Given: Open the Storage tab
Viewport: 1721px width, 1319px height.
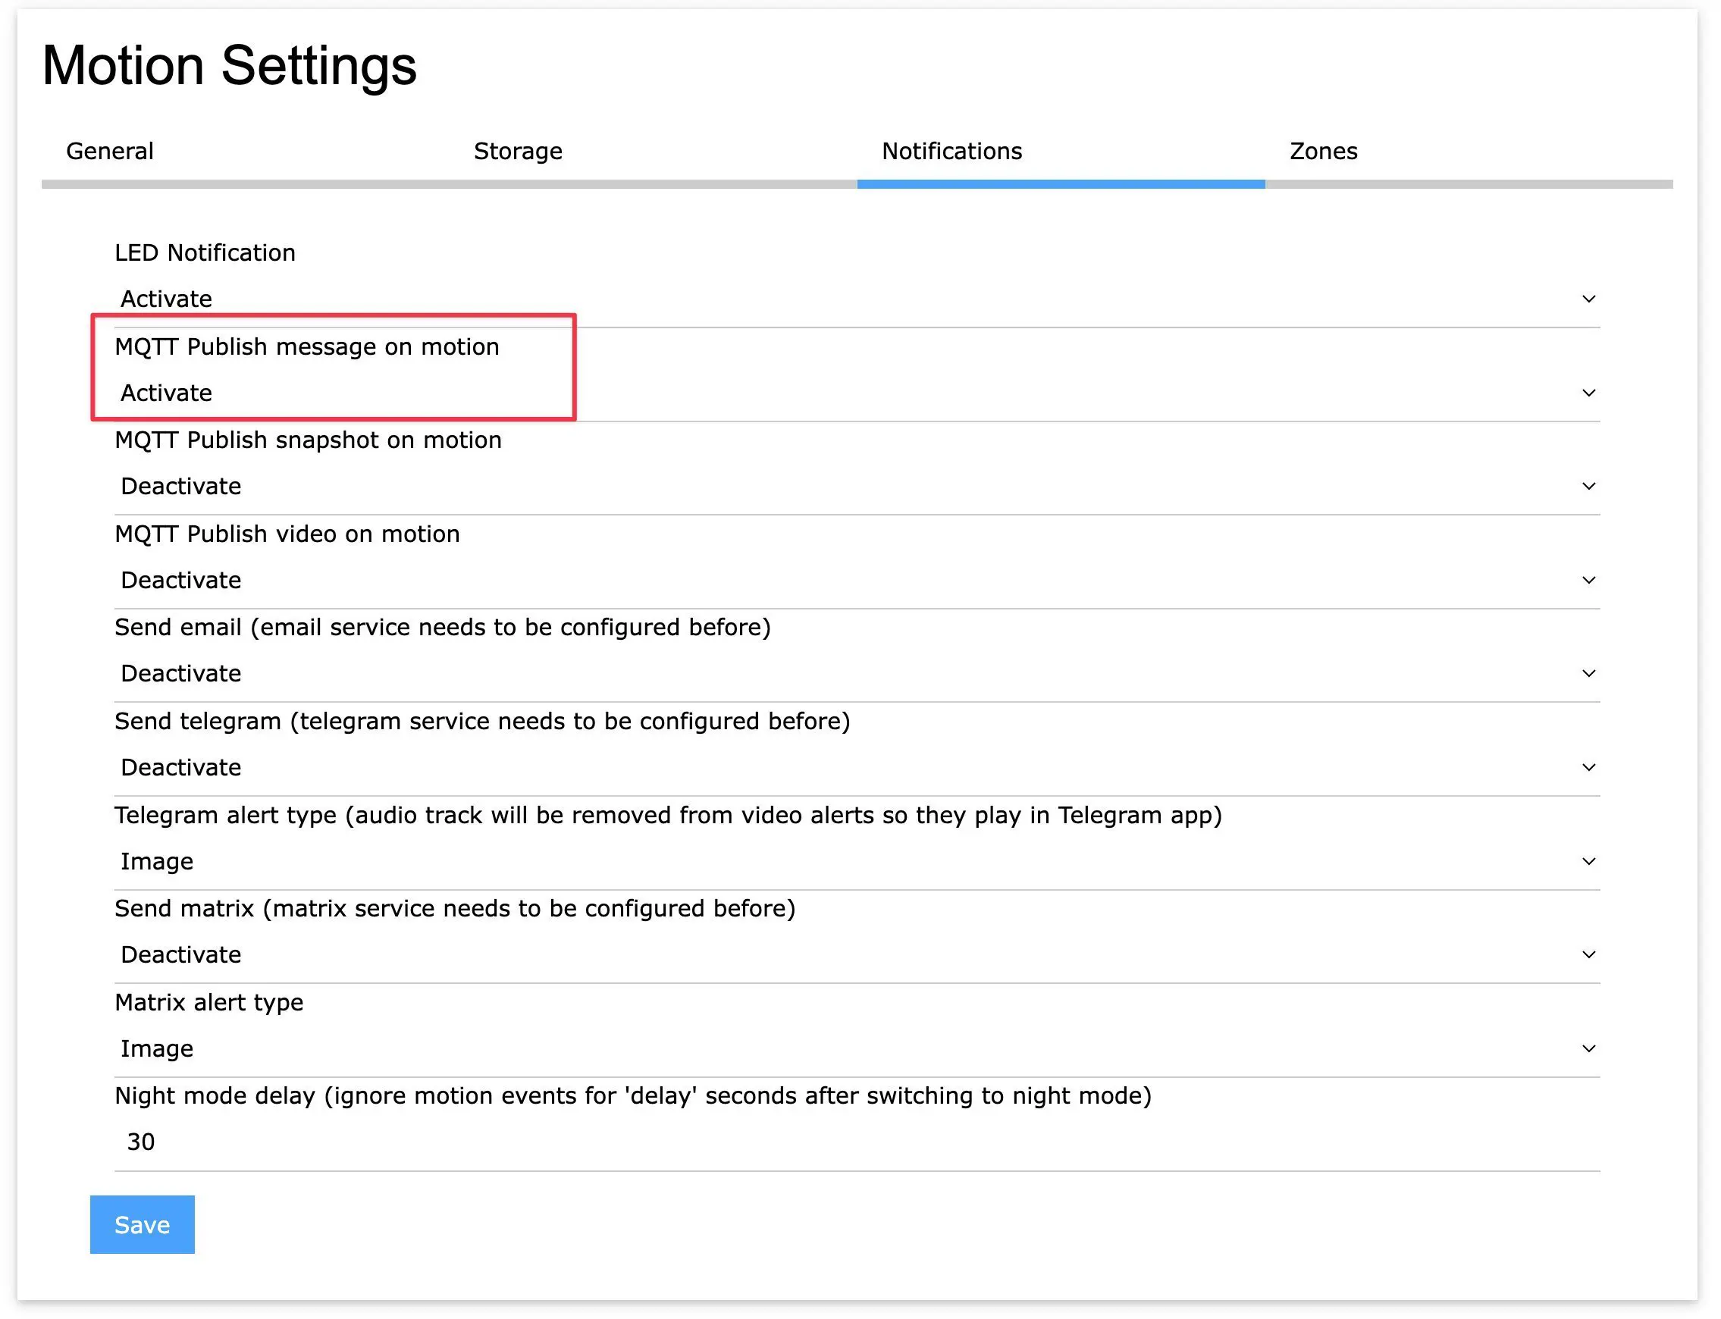Looking at the screenshot, I should click(x=518, y=152).
